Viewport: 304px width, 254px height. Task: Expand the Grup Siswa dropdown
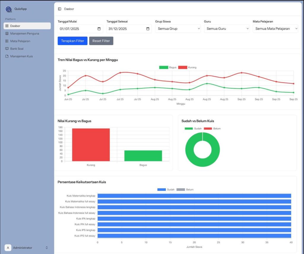pyautogui.click(x=178, y=29)
